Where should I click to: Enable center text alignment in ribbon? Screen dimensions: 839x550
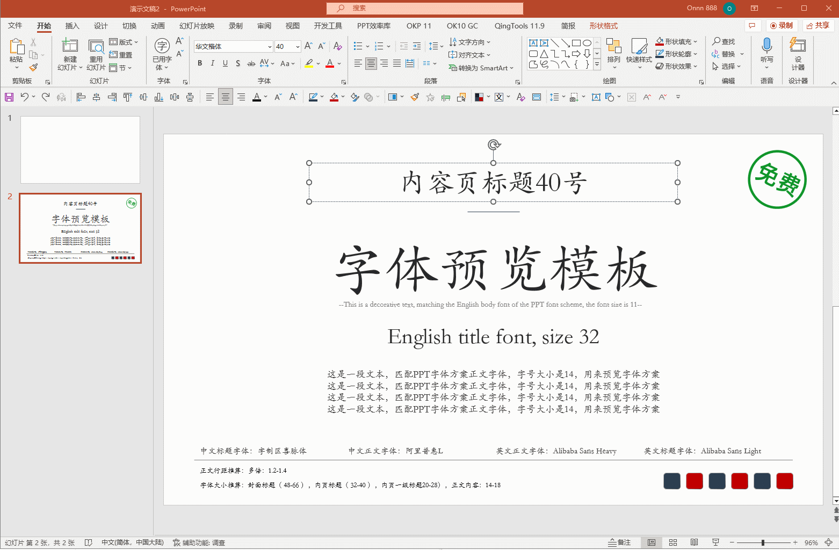pyautogui.click(x=371, y=63)
